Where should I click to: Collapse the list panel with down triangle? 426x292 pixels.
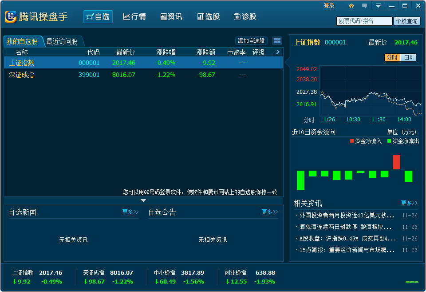pos(143,200)
